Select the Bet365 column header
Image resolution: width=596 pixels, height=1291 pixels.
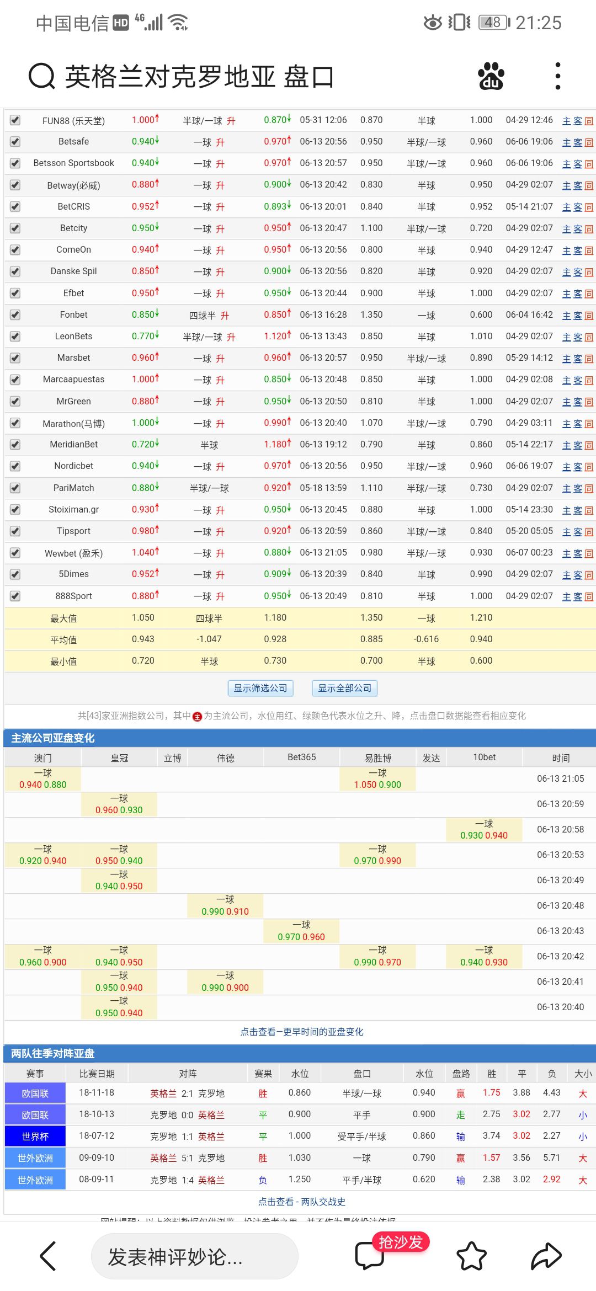click(301, 757)
